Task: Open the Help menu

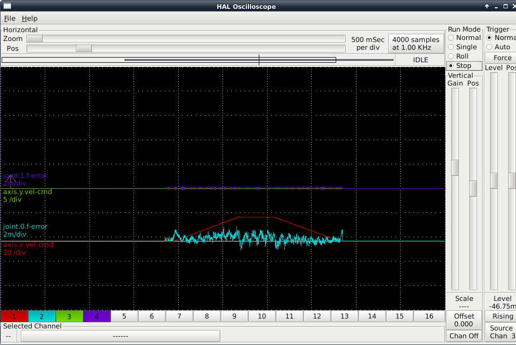Action: tap(30, 18)
